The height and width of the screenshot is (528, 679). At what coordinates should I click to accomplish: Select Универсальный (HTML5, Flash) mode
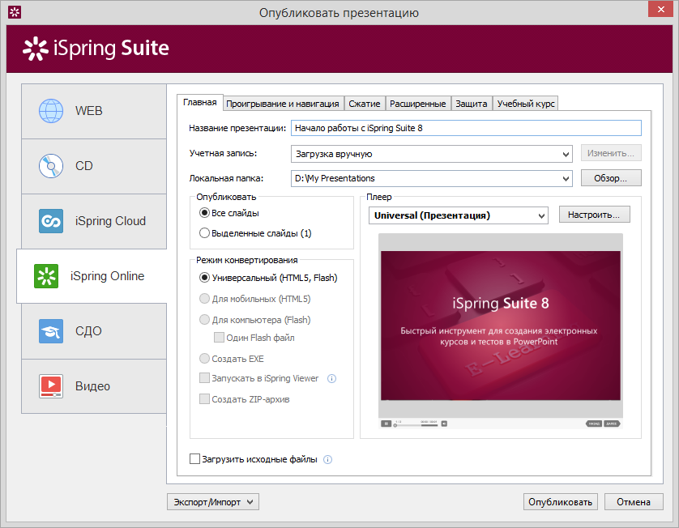click(204, 278)
